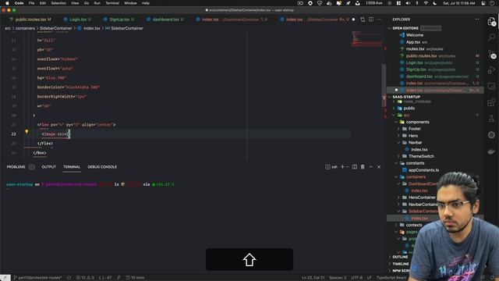Click the git branch name in status bar
499x281 pixels.
tap(38, 278)
